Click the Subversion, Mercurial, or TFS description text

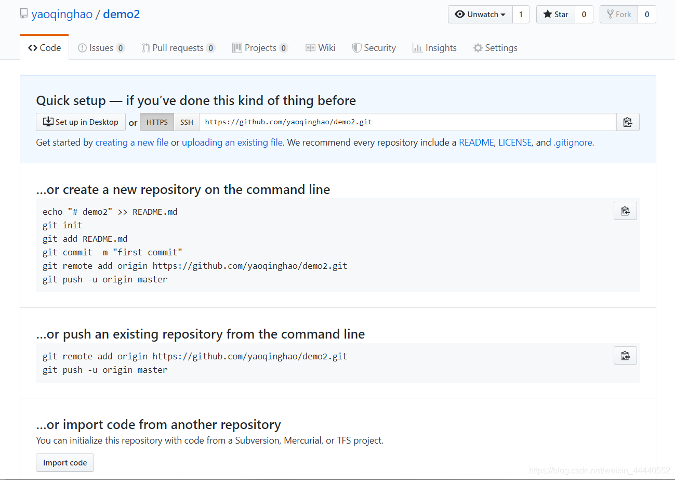click(x=210, y=440)
